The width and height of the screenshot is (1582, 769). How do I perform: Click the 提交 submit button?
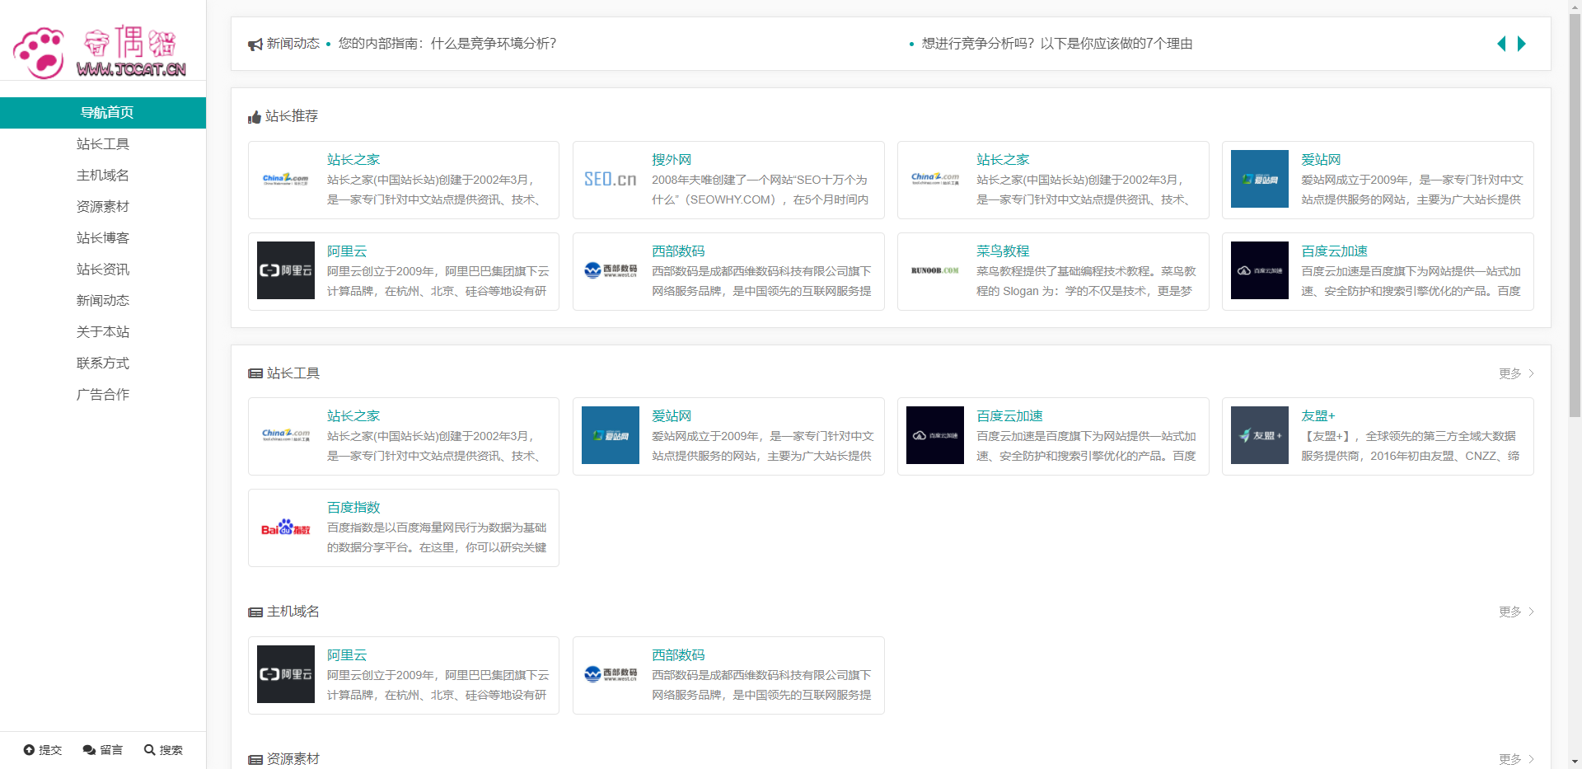(x=43, y=750)
